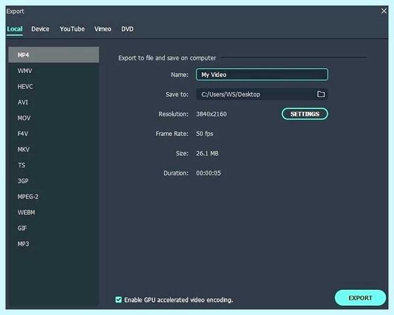Viewport: 394px width, 315px height.
Task: Select MP3 audio format
Action: coord(54,244)
